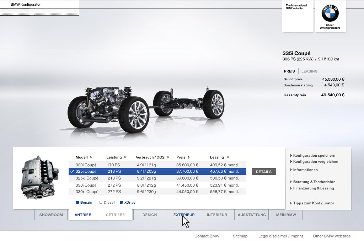
Task: Show the PREIS pricing tab
Action: click(289, 71)
